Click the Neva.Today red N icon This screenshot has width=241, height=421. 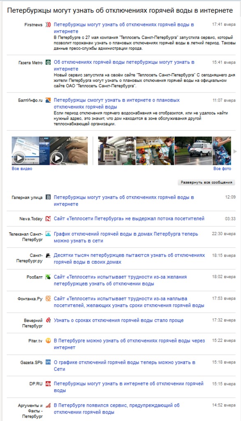pyautogui.click(x=48, y=219)
